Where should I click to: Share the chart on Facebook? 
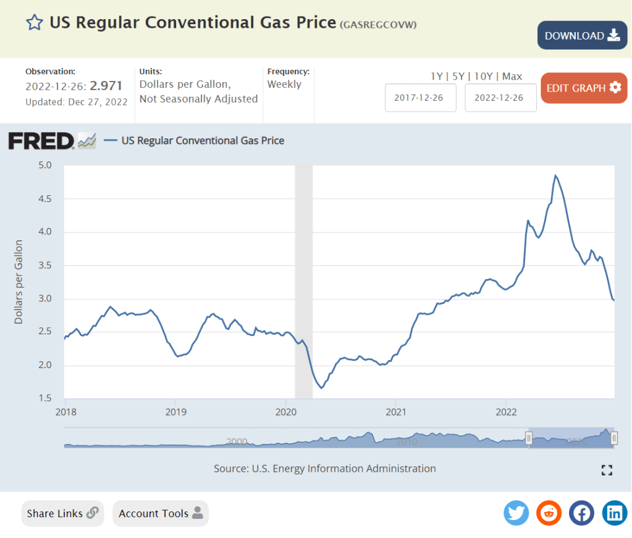[x=581, y=513]
